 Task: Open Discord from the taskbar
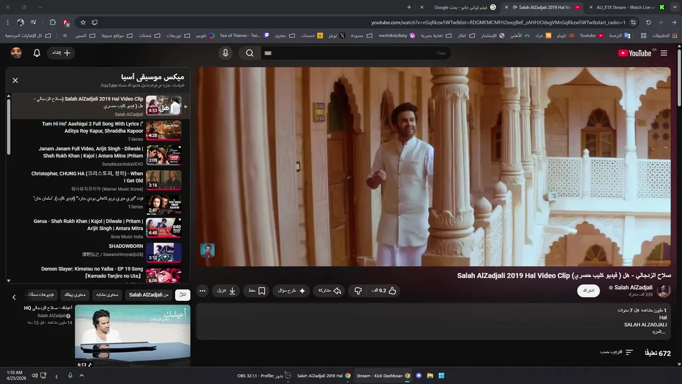pos(419,375)
